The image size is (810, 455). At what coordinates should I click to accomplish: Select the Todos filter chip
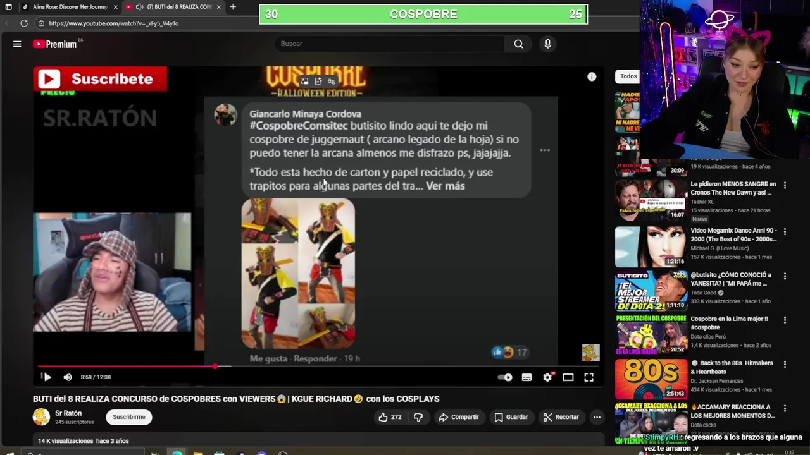click(628, 76)
